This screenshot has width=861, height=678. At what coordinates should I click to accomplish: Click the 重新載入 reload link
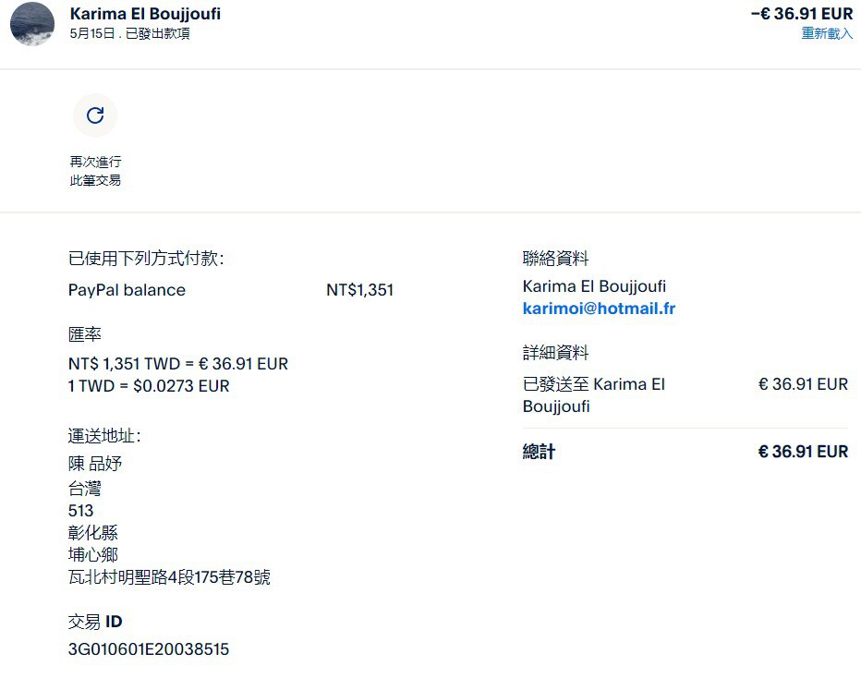pyautogui.click(x=827, y=33)
